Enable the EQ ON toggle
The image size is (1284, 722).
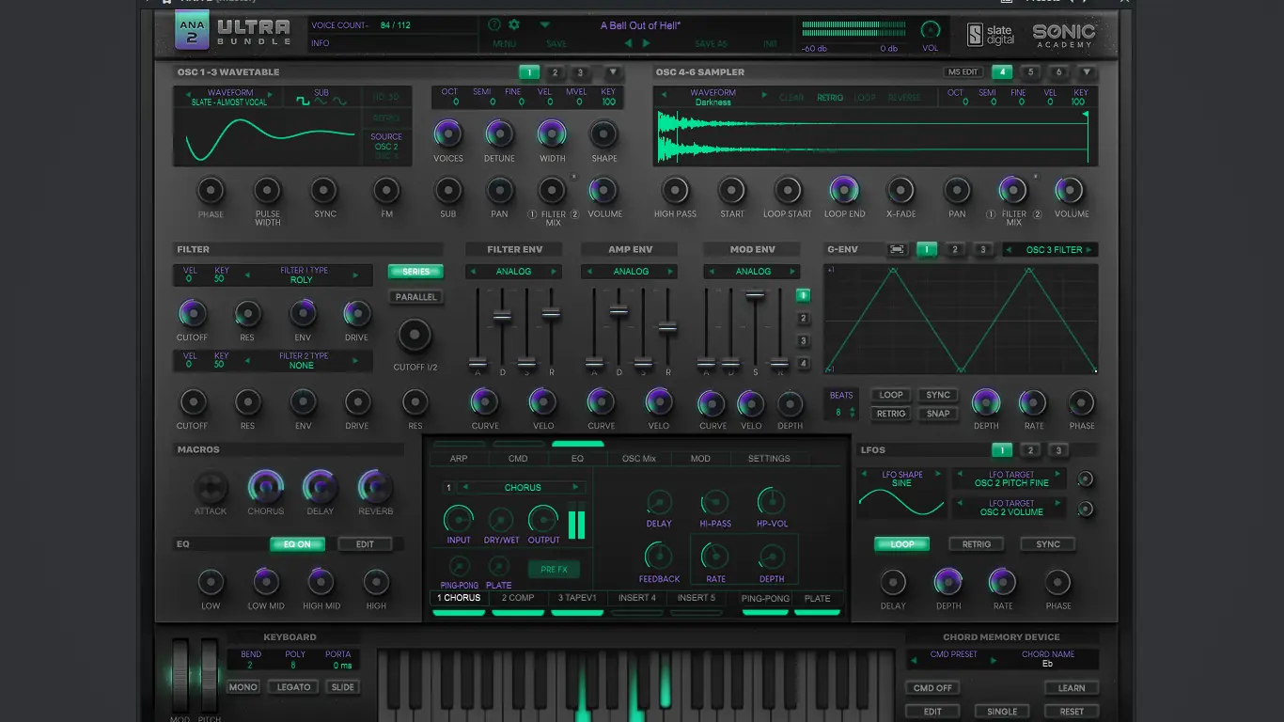[297, 543]
